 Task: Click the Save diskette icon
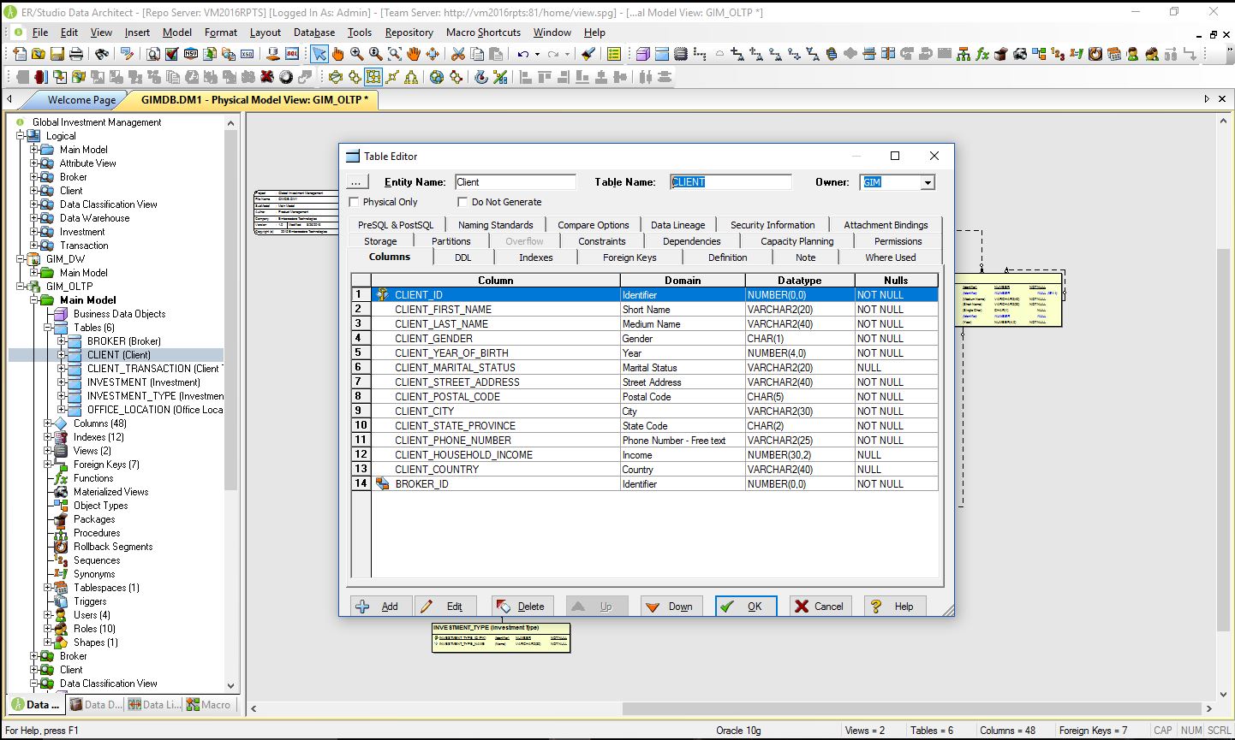point(57,54)
